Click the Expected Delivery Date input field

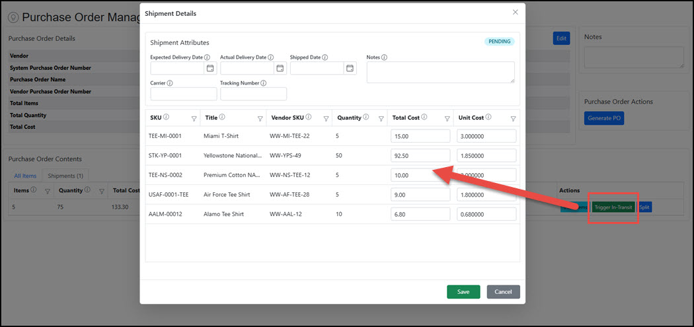[x=176, y=68]
